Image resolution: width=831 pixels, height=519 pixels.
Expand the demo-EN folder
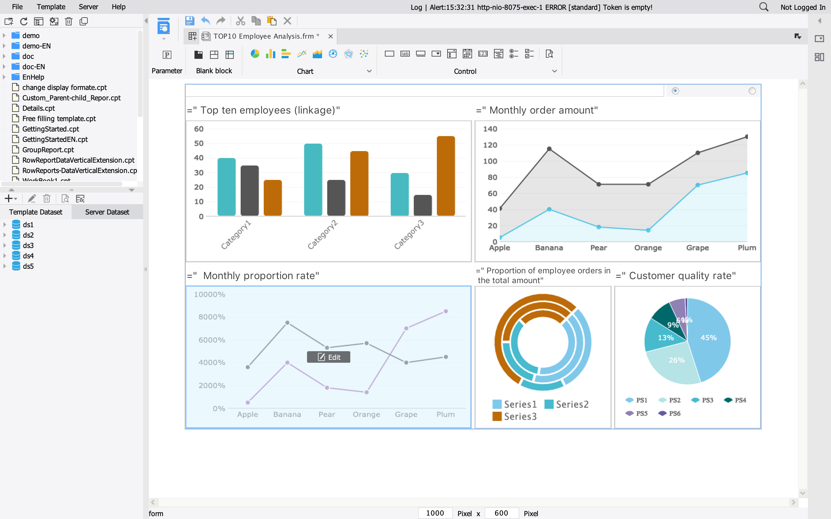point(4,46)
